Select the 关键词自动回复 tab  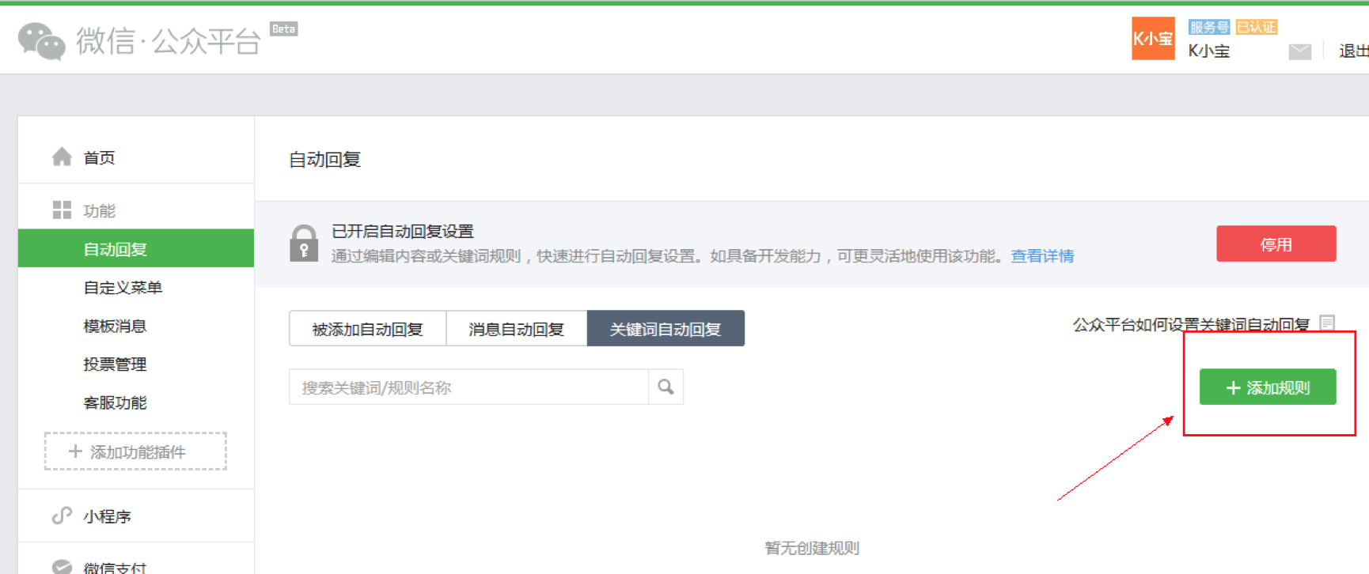[x=666, y=328]
